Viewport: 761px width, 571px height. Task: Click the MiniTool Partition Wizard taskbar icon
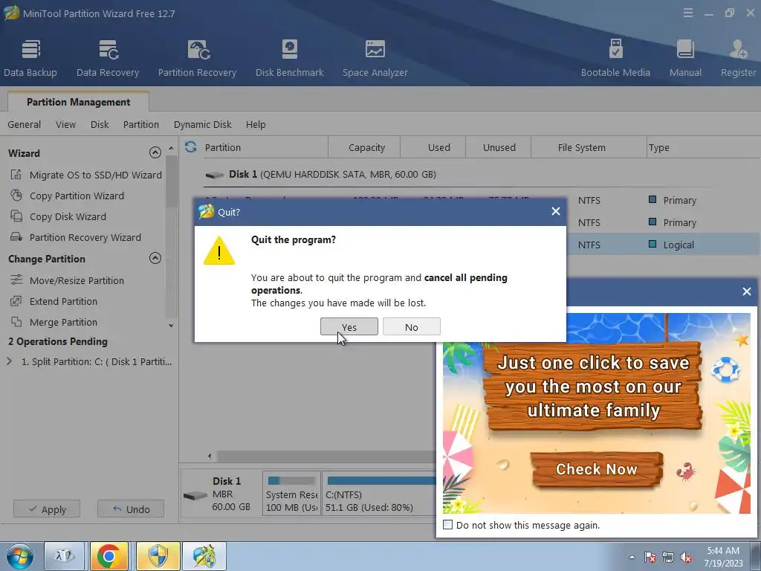[204, 556]
